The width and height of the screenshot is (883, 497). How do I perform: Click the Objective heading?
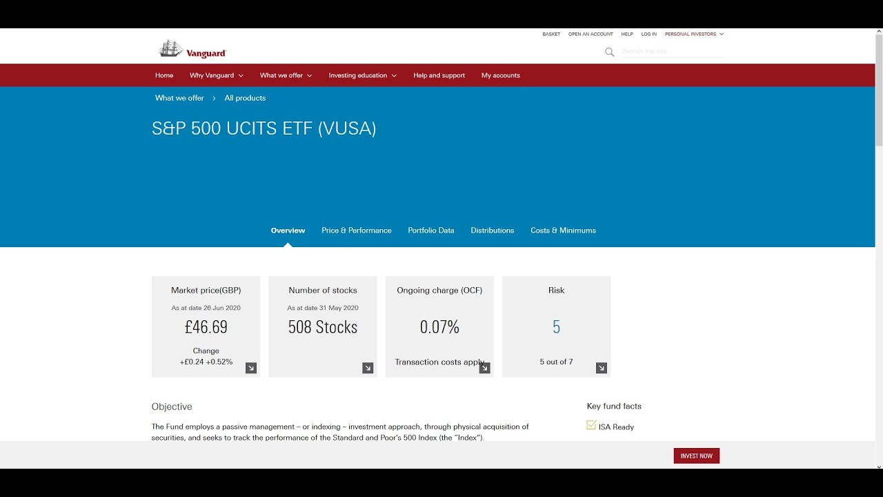click(172, 407)
